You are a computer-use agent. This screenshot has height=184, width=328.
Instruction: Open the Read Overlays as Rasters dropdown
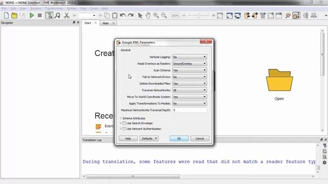(190, 63)
